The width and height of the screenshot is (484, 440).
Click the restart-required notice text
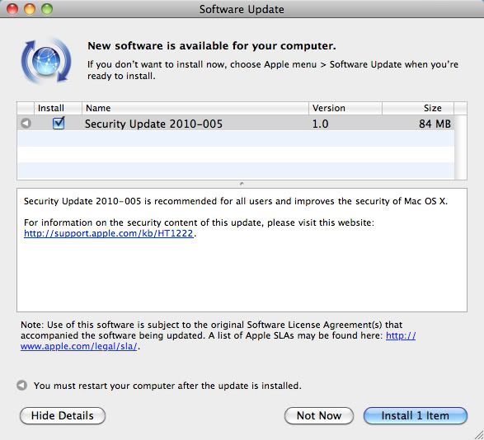click(x=167, y=386)
